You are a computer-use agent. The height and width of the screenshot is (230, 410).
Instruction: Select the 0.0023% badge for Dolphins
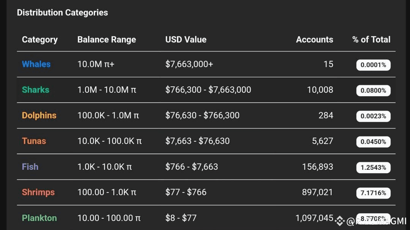373,116
